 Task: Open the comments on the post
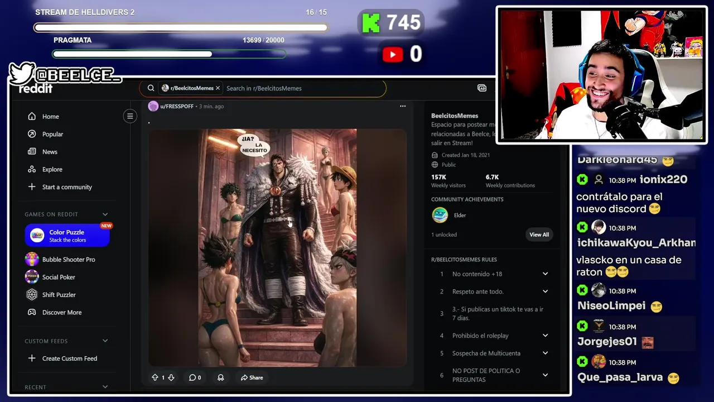coord(195,377)
